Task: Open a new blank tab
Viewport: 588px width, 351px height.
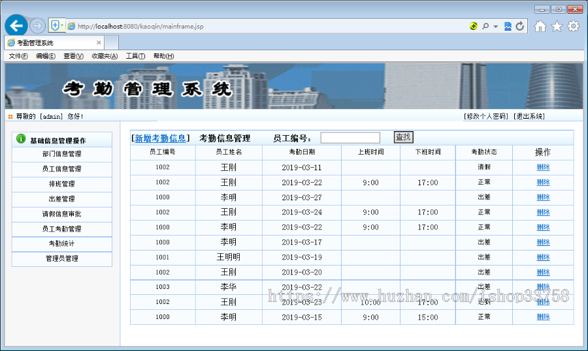Action: [111, 42]
